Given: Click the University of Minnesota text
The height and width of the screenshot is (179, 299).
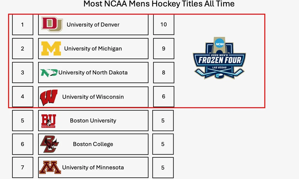Looking at the screenshot, I should pos(93,167).
